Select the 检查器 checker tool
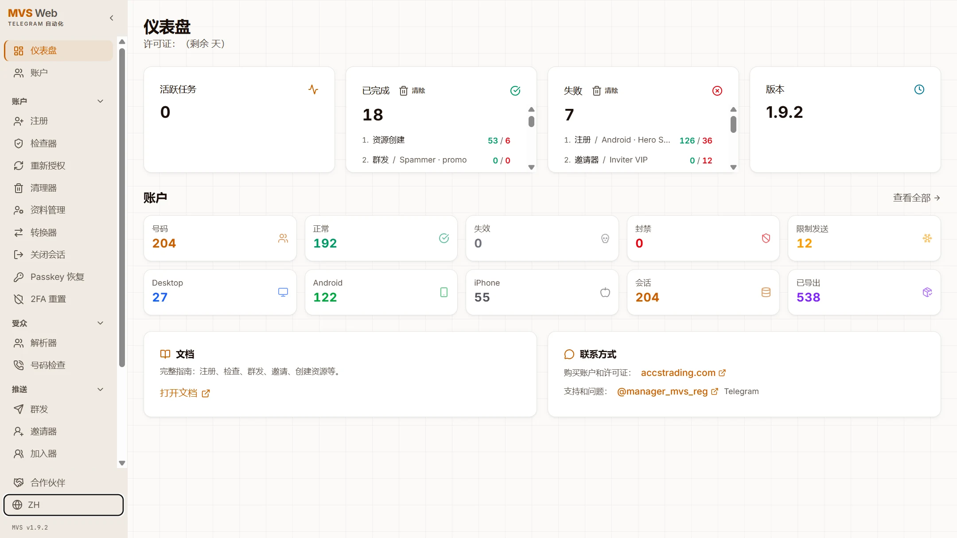Image resolution: width=957 pixels, height=538 pixels. click(x=43, y=143)
